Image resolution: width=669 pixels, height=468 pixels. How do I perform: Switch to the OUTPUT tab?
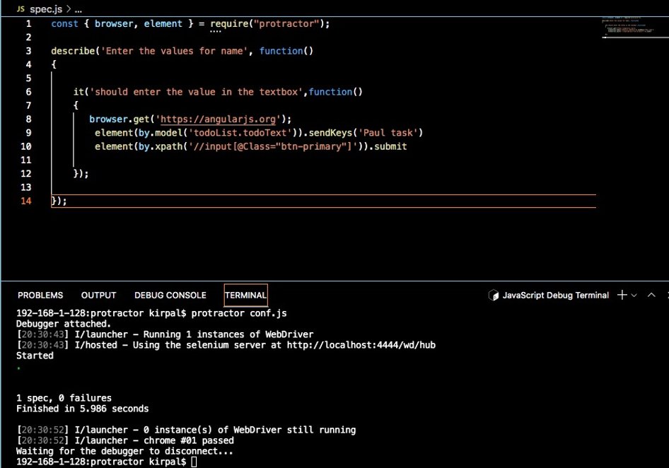(98, 296)
